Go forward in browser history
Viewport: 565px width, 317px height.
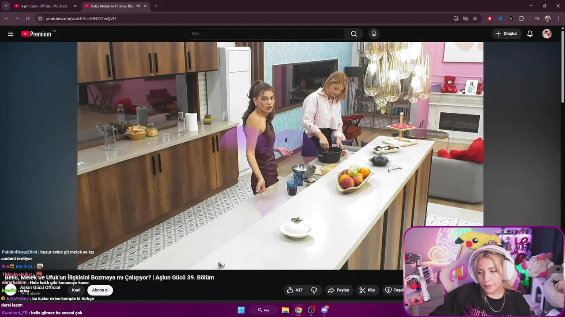(17, 18)
